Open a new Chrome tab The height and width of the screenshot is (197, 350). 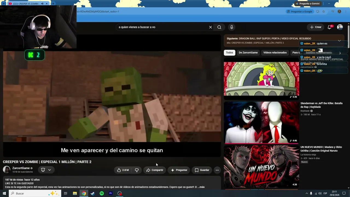pos(53,4)
